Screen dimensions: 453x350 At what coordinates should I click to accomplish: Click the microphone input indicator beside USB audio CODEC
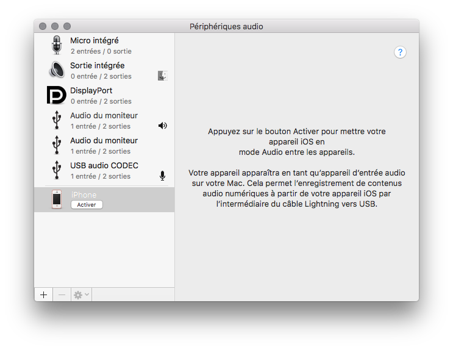[x=162, y=176]
